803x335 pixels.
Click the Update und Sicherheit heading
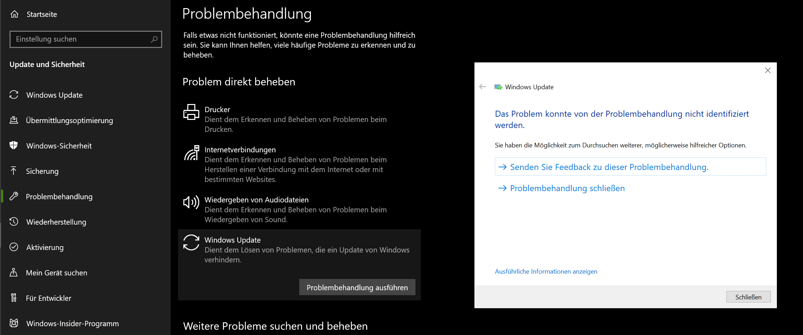pyautogui.click(x=47, y=64)
